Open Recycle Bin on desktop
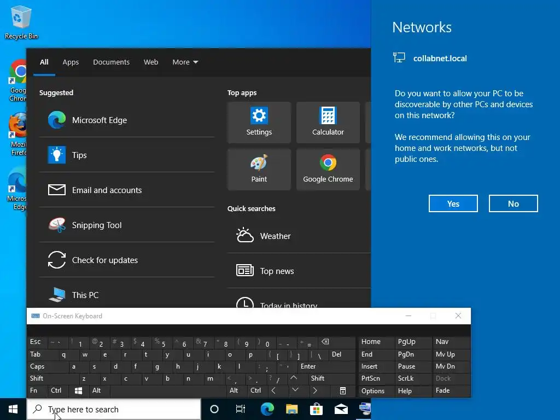Viewport: 560px width, 420px height. pyautogui.click(x=21, y=22)
